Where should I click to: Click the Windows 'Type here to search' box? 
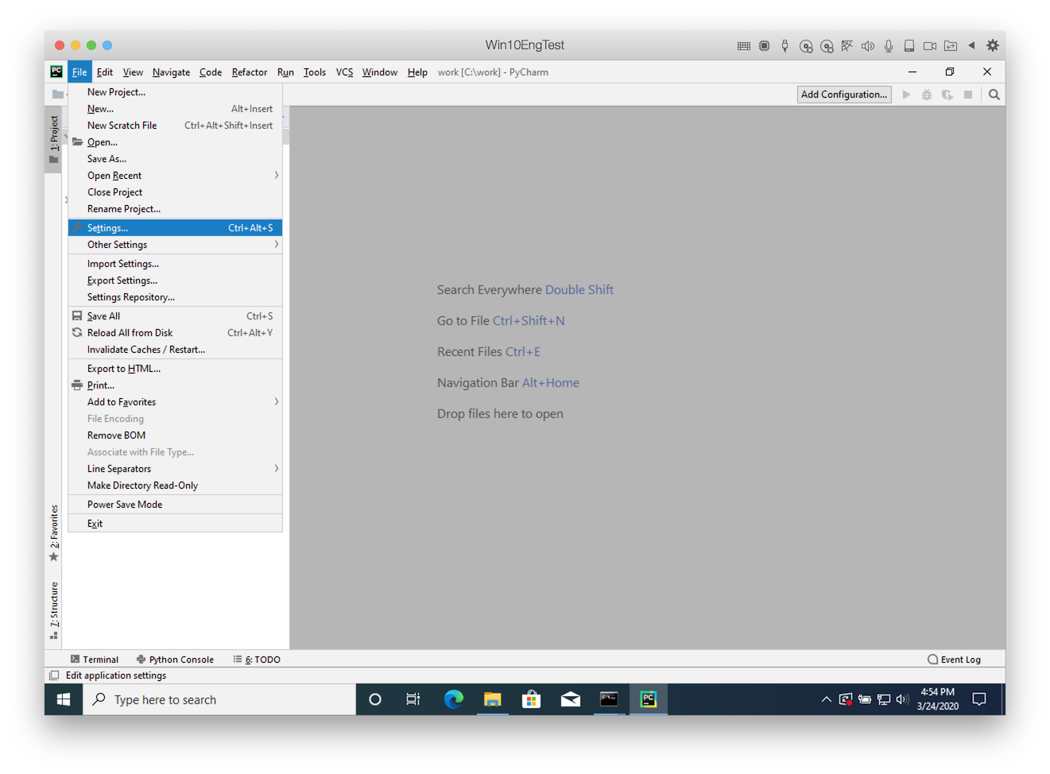pos(219,699)
